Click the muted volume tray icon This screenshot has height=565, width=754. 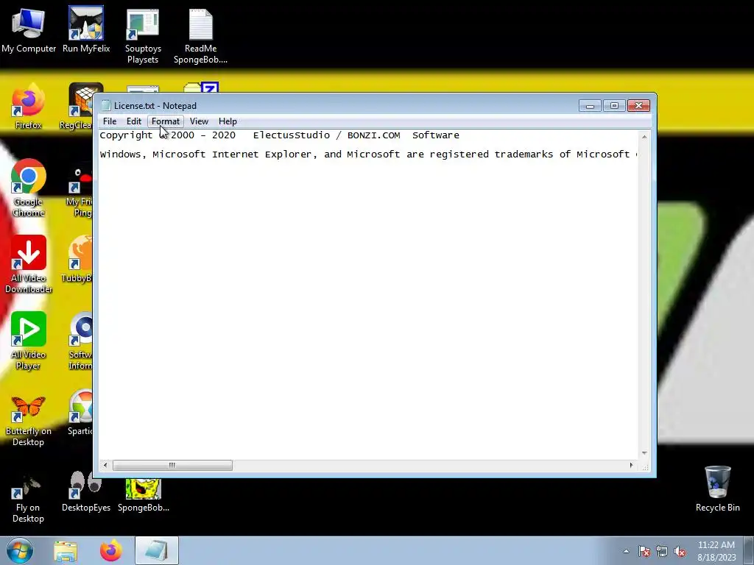point(680,552)
